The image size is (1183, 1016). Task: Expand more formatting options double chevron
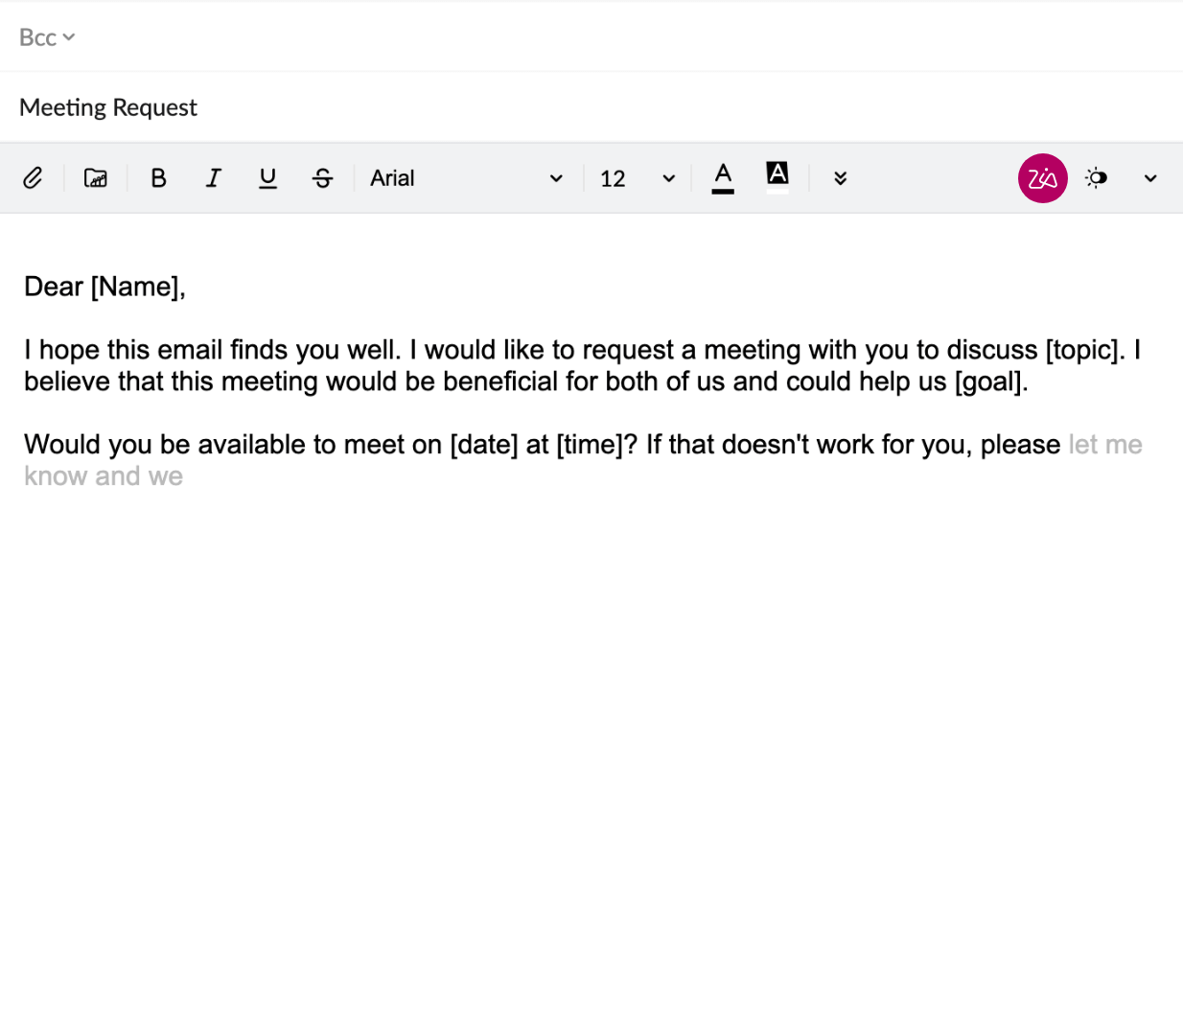click(x=840, y=178)
